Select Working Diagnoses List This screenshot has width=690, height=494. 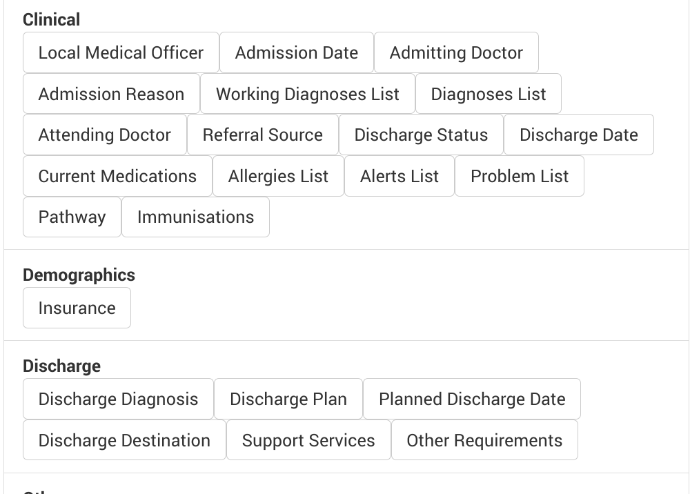(x=307, y=94)
